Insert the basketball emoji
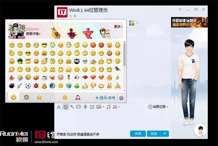The image size is (218, 146). click(x=28, y=78)
